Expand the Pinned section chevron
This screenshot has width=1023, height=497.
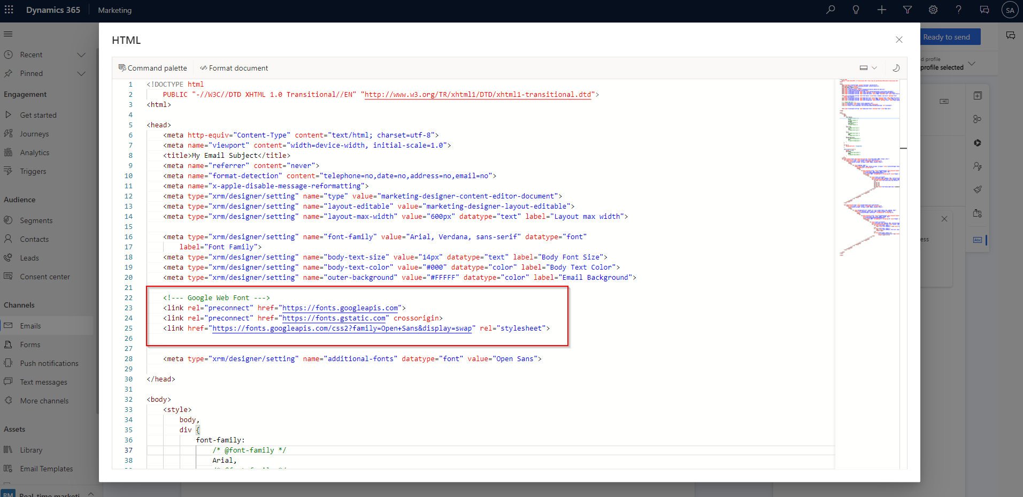(81, 73)
